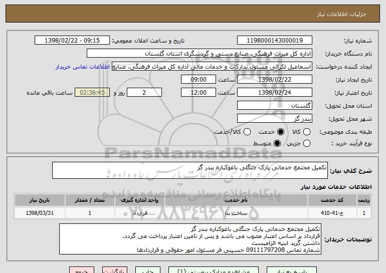This screenshot has width=386, height=273.
Task: Click the تاریخ نیاز column header
Action: pyautogui.click(x=40, y=200)
